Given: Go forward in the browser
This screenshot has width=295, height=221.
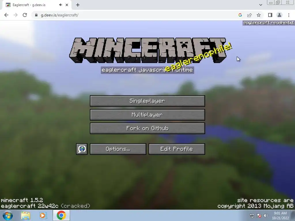Looking at the screenshot, I should click(x=16, y=15).
